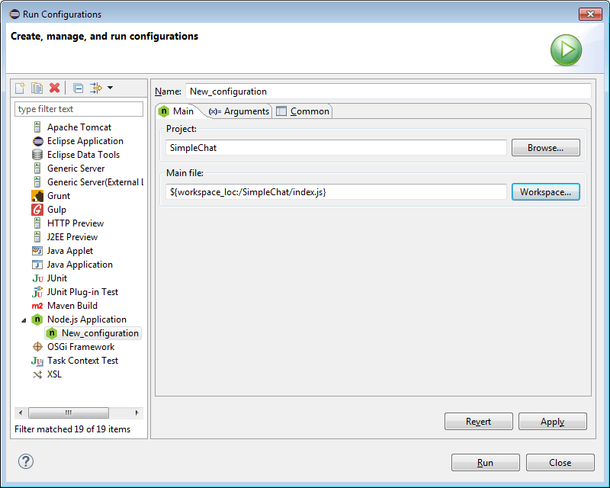Open the filter options dropdown arrow
Image resolution: width=610 pixels, height=488 pixels.
pos(110,88)
